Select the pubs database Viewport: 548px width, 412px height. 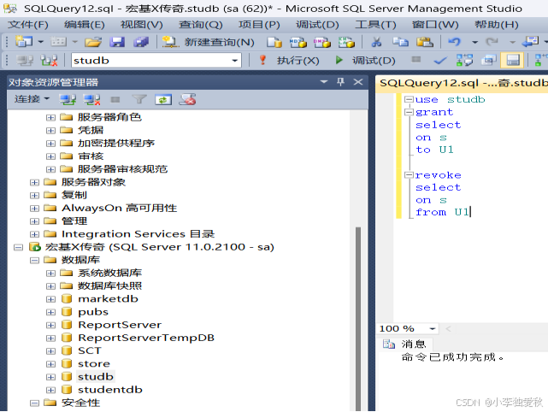pos(93,312)
